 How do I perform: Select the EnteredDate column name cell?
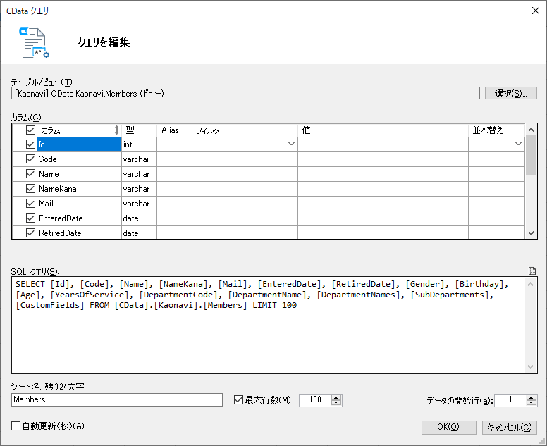(79, 218)
